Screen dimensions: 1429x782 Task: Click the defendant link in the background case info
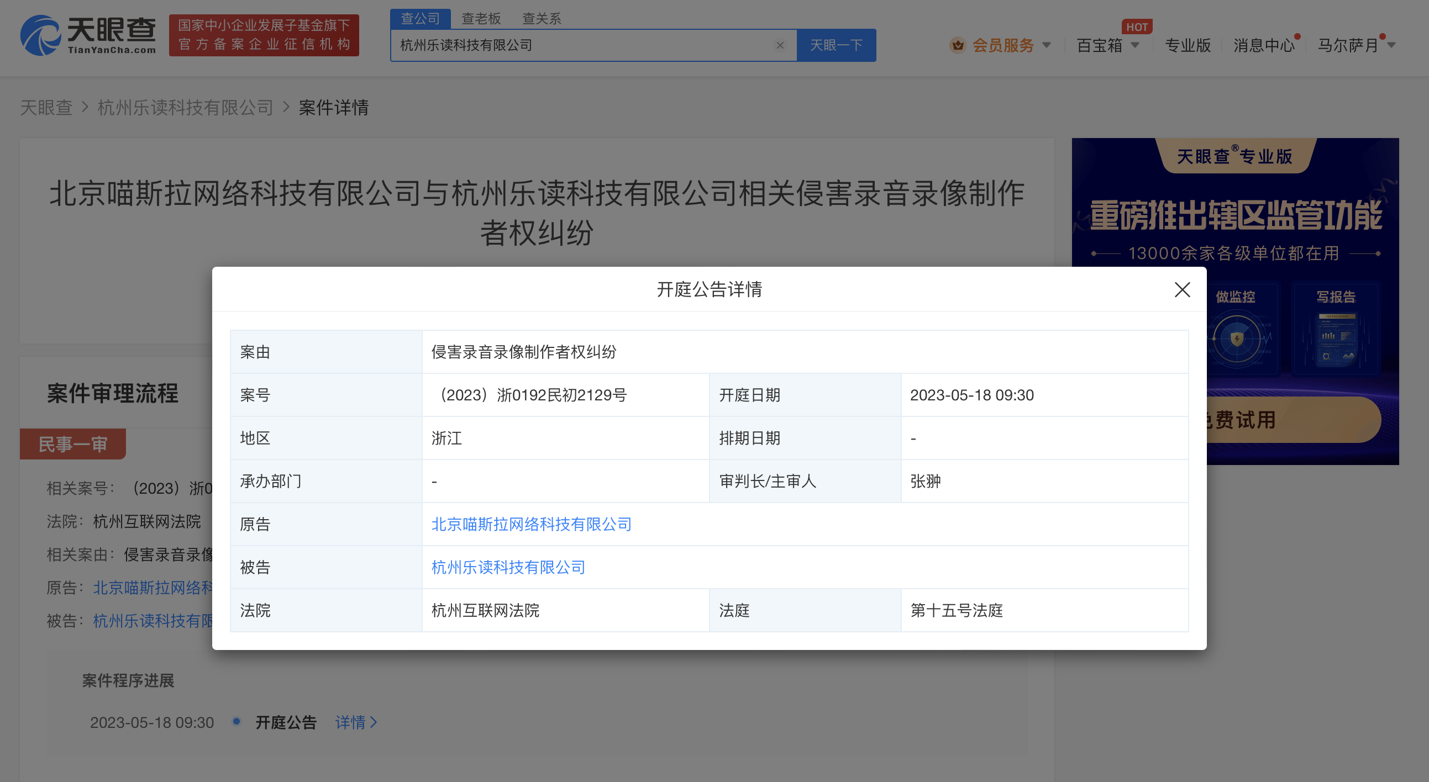[153, 621]
